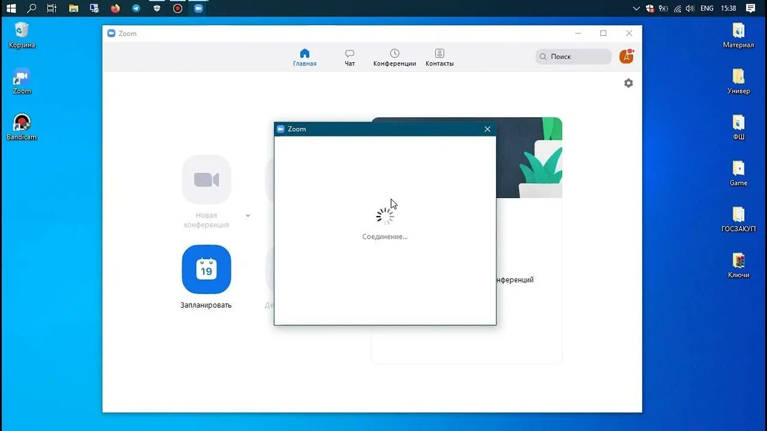Click the Zoom logo in main title bar
This screenshot has width=767, height=431.
pyautogui.click(x=111, y=34)
